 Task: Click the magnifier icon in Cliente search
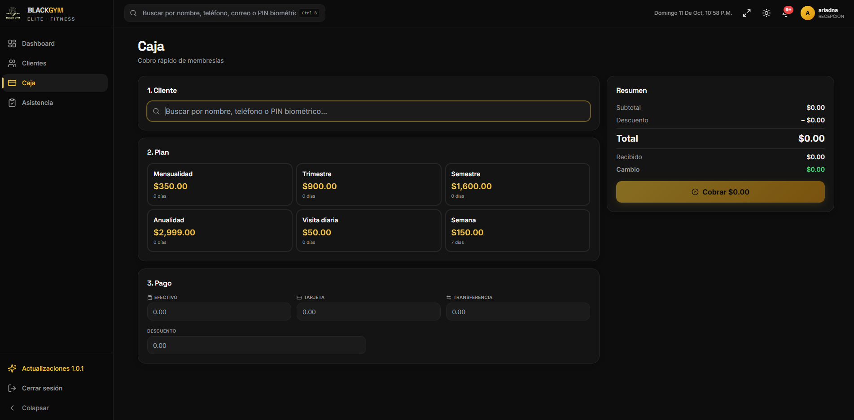click(156, 111)
